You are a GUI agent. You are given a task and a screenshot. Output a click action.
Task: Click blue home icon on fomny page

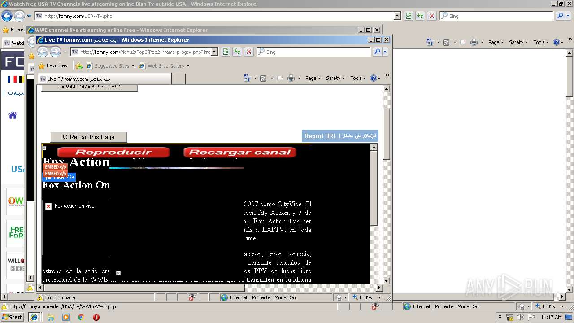(x=13, y=115)
